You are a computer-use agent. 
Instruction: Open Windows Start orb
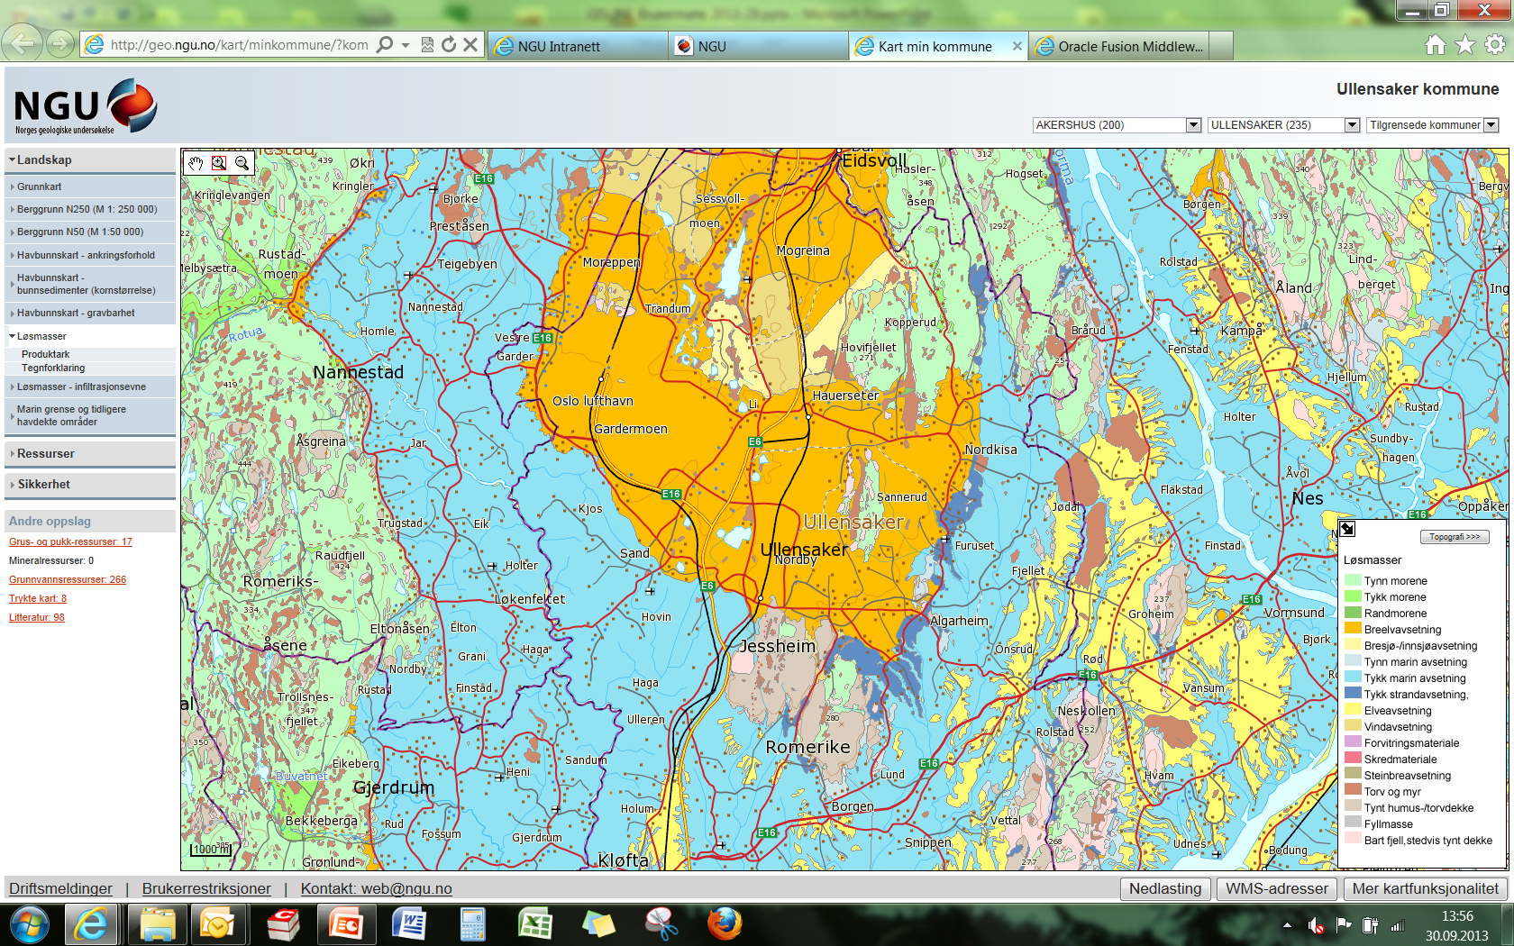pyautogui.click(x=29, y=924)
